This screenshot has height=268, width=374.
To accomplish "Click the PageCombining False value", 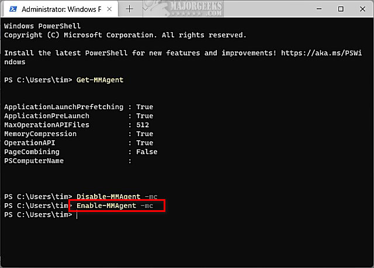I will 147,152.
